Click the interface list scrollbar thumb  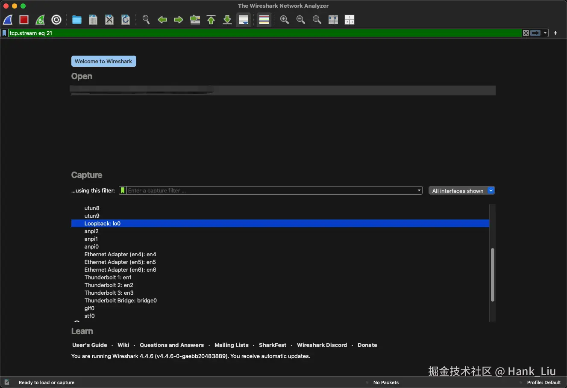coord(493,275)
